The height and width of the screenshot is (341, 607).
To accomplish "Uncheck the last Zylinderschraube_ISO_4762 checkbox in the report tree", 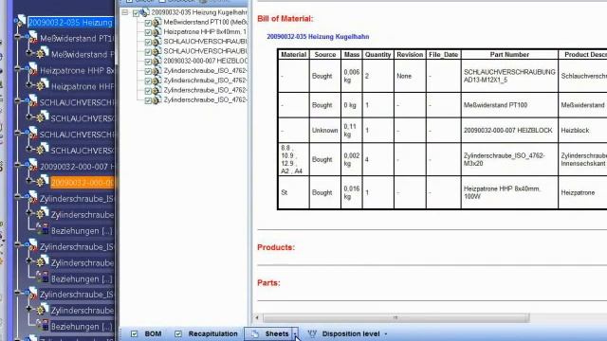I will click(148, 100).
